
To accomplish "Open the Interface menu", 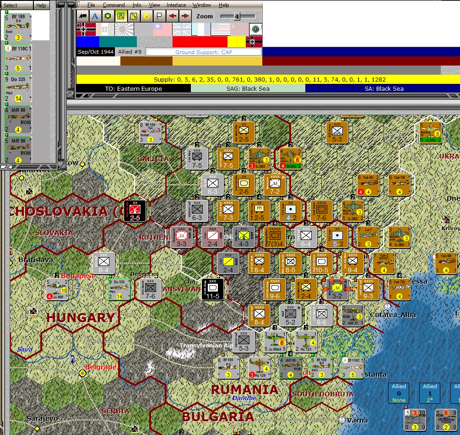I will click(x=176, y=5).
